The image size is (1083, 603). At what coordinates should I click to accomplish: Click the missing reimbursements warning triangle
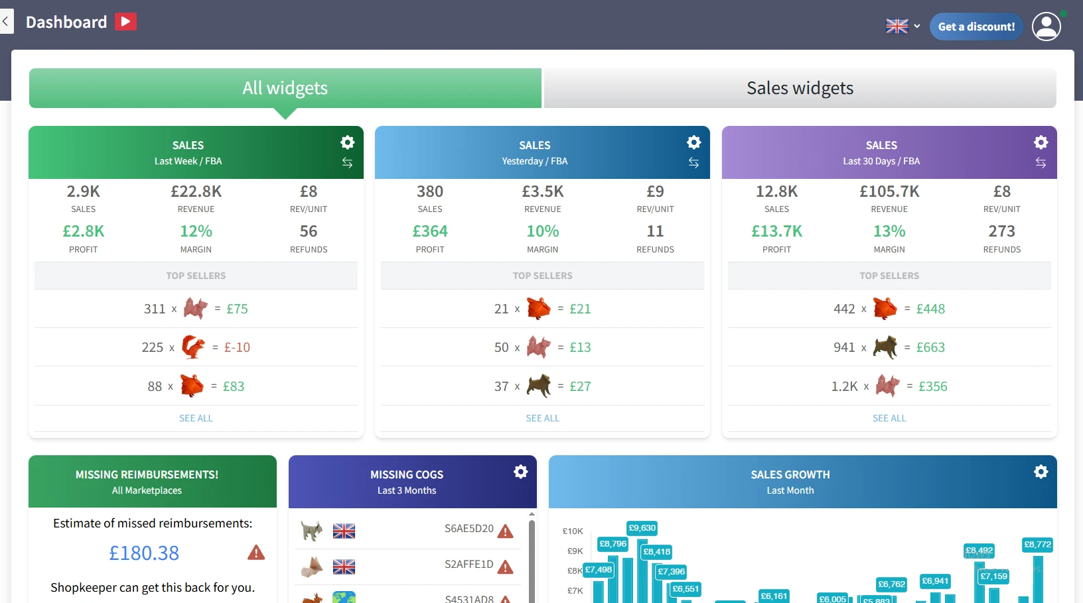256,553
